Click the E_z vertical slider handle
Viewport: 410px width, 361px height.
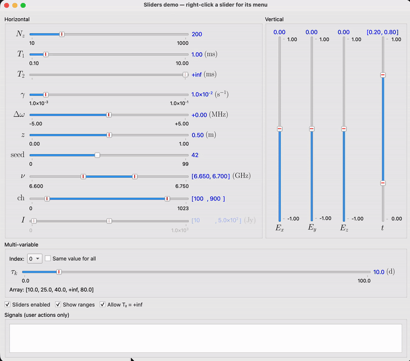click(x=344, y=129)
